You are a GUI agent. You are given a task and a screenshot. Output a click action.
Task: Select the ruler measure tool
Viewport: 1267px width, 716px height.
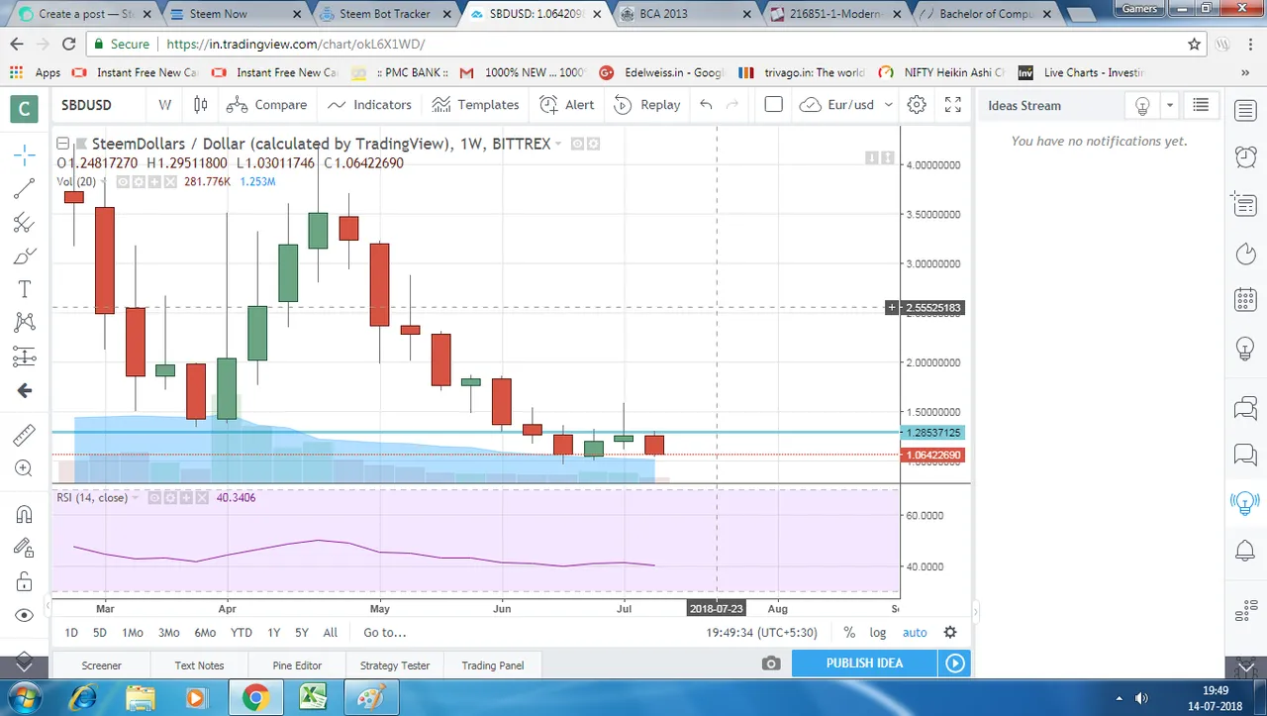tap(24, 435)
